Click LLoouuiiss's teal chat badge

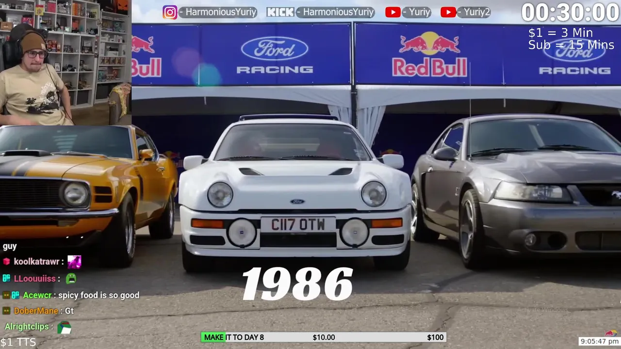tap(6, 278)
